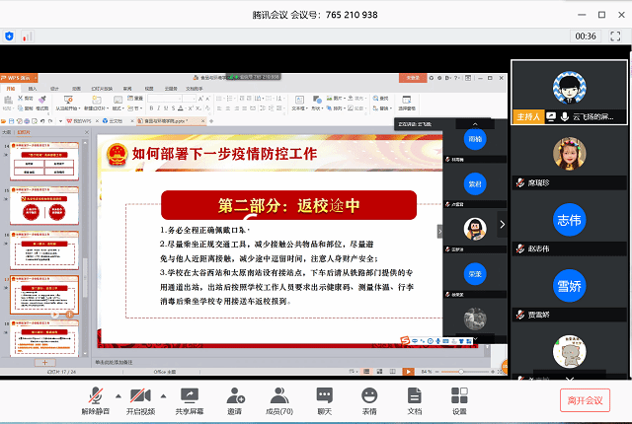This screenshot has width=632, height=424.
Task: Open the 成员(70) members list
Action: point(279,400)
